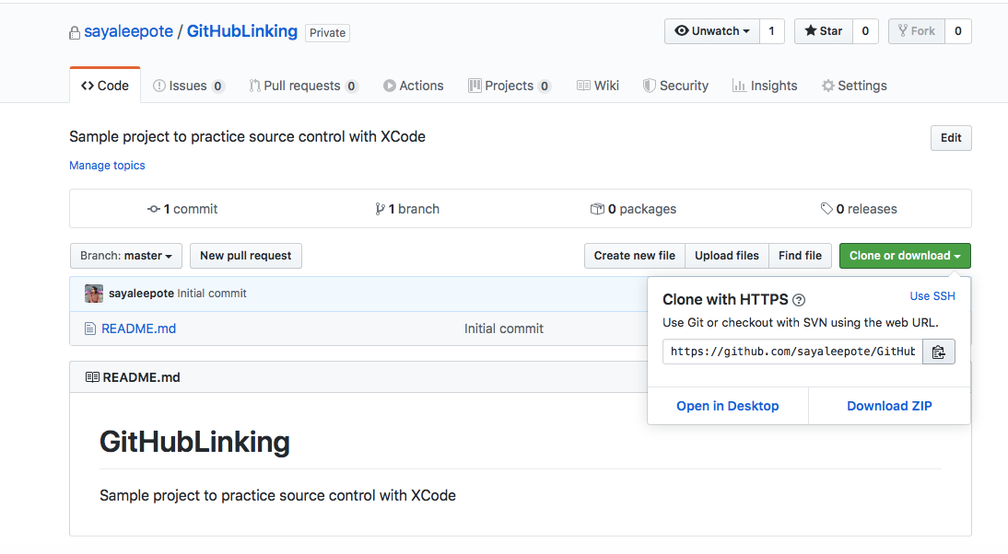The height and width of the screenshot is (554, 1008).
Task: Select the HTTPS clone URL field
Action: (792, 352)
